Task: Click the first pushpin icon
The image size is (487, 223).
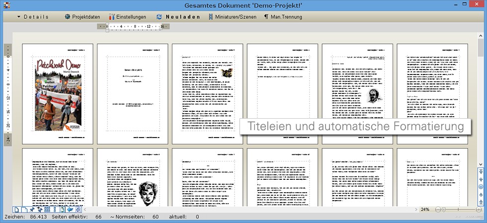Action: click(x=32, y=210)
